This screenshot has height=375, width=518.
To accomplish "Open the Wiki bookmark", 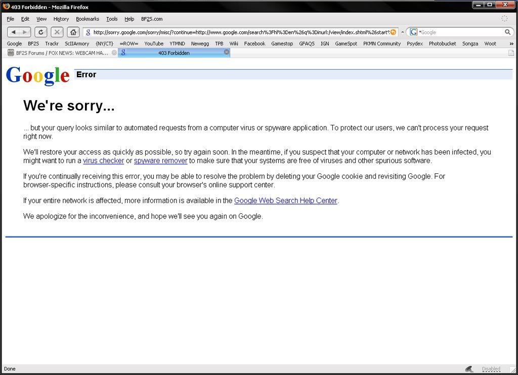I will 234,43.
